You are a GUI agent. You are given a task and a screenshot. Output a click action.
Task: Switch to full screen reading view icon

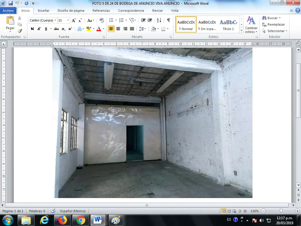click(229, 211)
